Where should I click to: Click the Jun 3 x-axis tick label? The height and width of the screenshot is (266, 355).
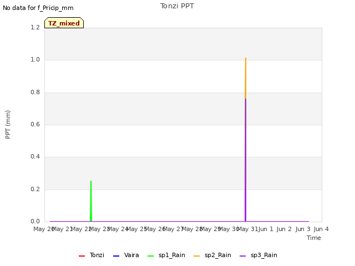pyautogui.click(x=303, y=229)
